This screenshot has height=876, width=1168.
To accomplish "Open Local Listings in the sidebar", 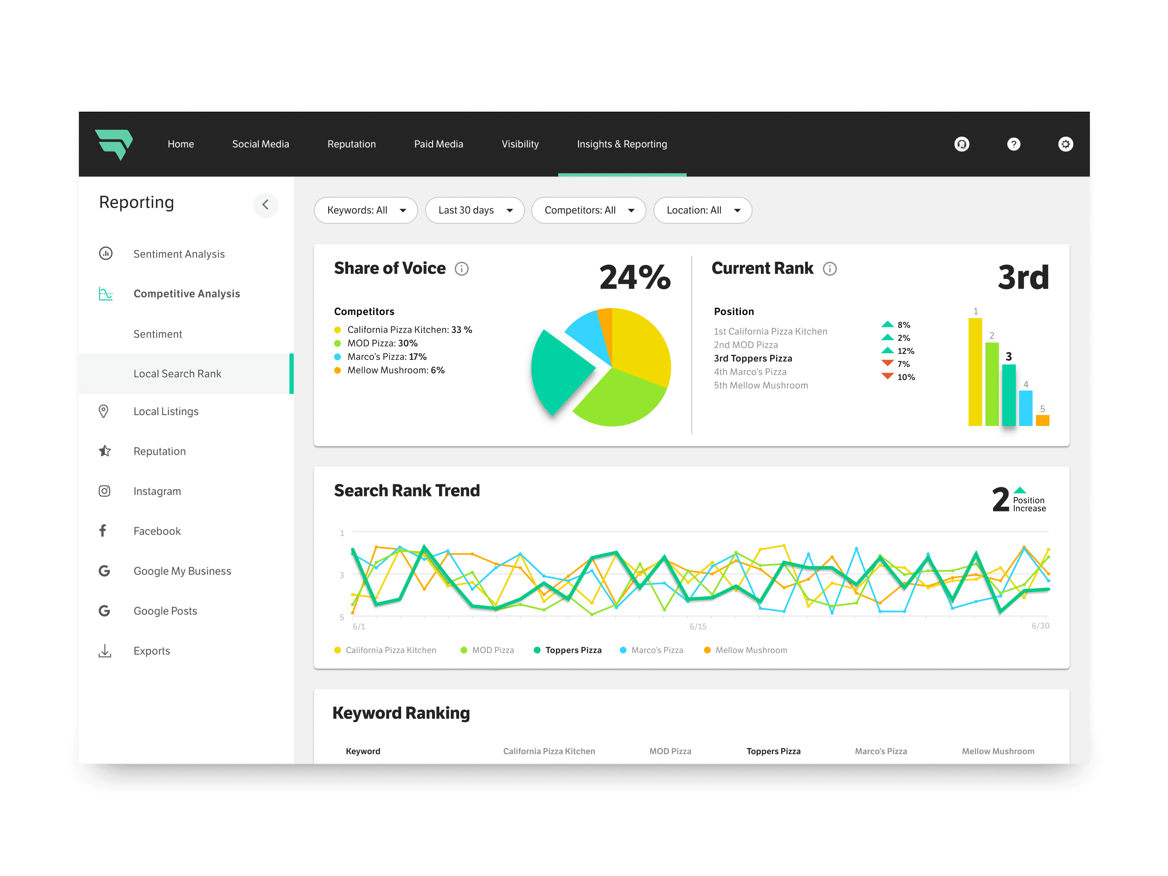I will [166, 411].
